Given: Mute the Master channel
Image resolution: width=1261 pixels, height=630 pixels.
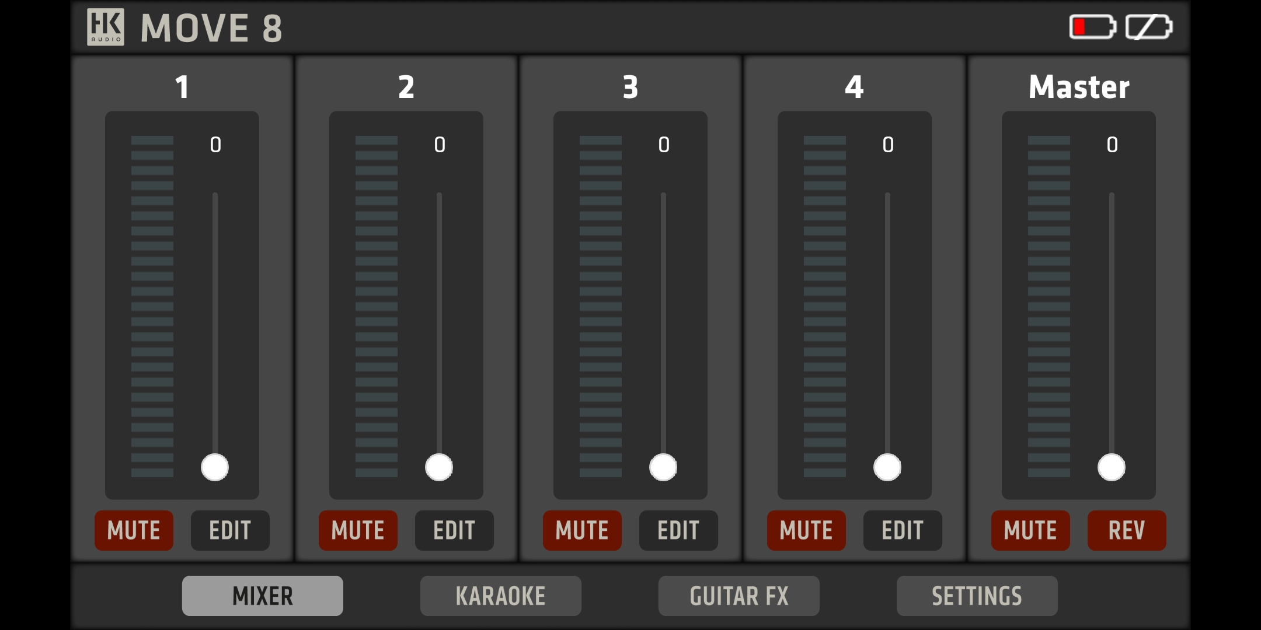Looking at the screenshot, I should tap(1030, 530).
